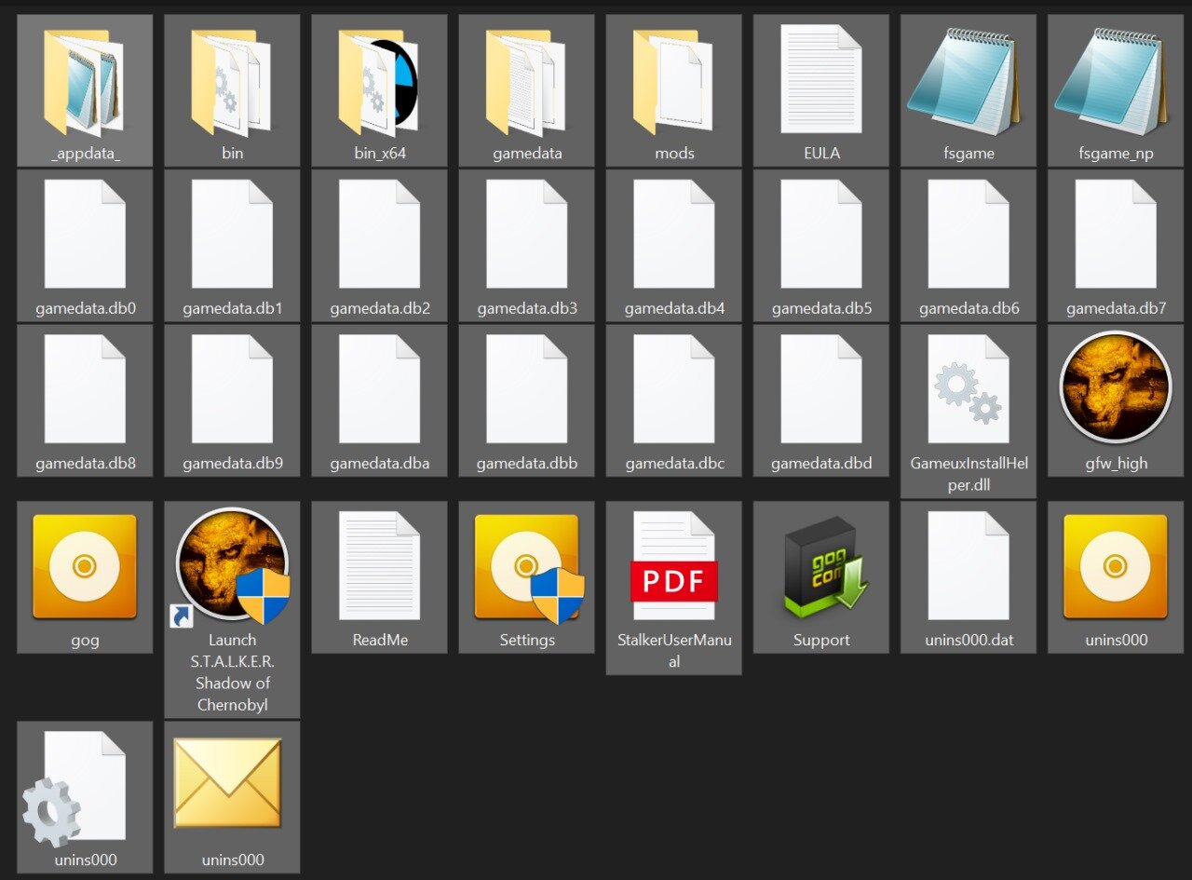Select the StalkerUserManual PDF file
The width and height of the screenshot is (1192, 880).
pos(673,588)
